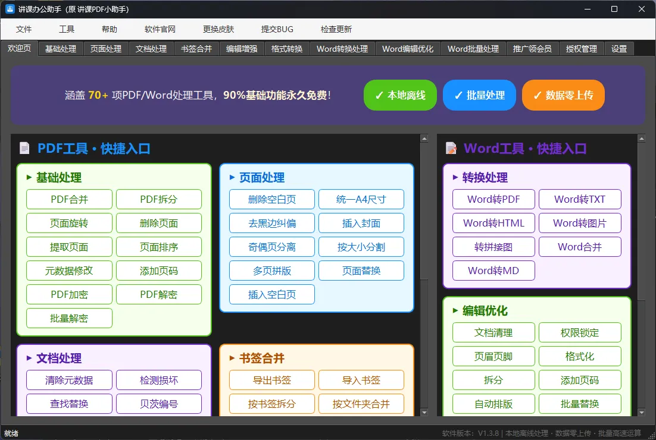Click the PDF加密 button
656x440 pixels.
70,294
